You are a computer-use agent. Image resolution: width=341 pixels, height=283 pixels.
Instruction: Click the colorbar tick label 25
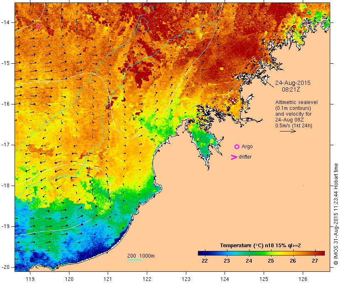pyautogui.click(x=271, y=261)
